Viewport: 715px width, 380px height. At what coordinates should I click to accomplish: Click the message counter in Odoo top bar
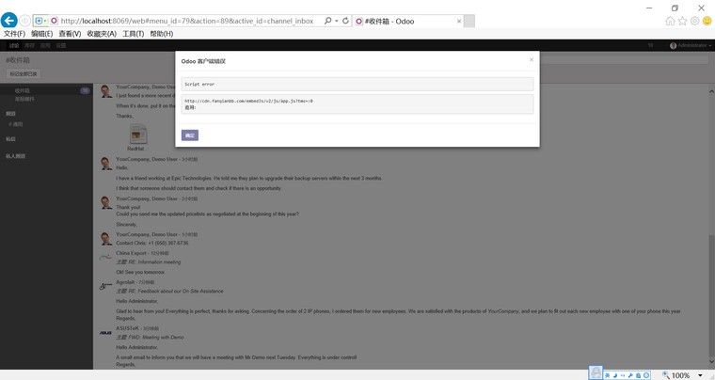coord(651,45)
